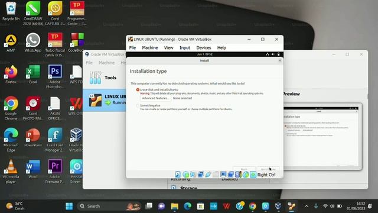This screenshot has height=213, width=378.
Task: Open the weather widget showing 34°C
Action: click(15, 206)
